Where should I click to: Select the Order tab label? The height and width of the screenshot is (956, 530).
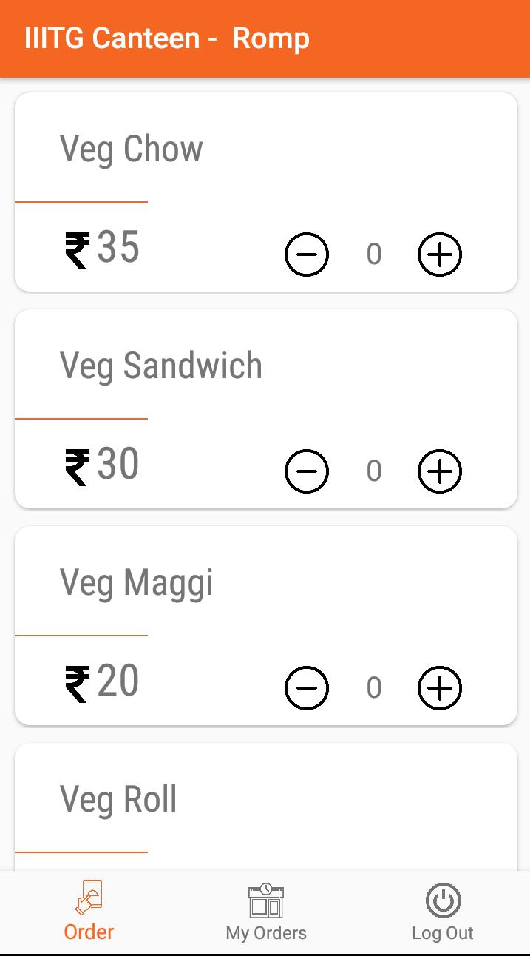[89, 932]
